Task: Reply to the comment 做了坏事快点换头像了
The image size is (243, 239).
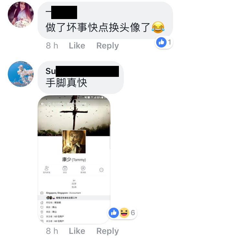Action: pyautogui.click(x=108, y=46)
